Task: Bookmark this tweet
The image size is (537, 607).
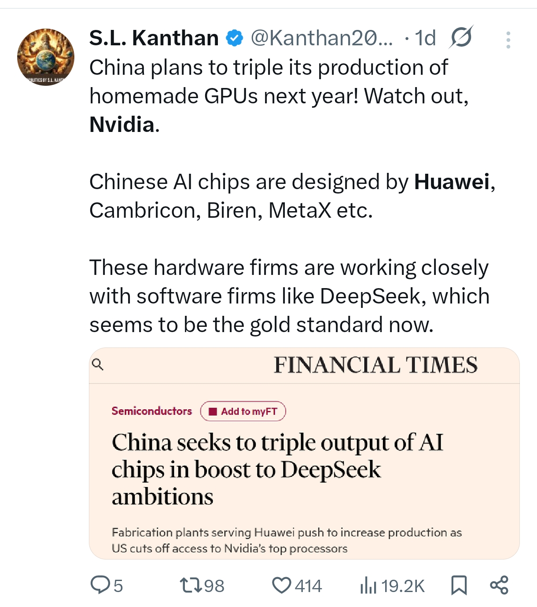Action: (459, 585)
